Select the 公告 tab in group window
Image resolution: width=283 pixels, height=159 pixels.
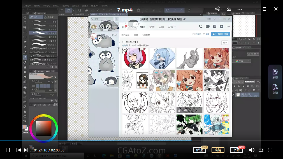tap(133, 27)
